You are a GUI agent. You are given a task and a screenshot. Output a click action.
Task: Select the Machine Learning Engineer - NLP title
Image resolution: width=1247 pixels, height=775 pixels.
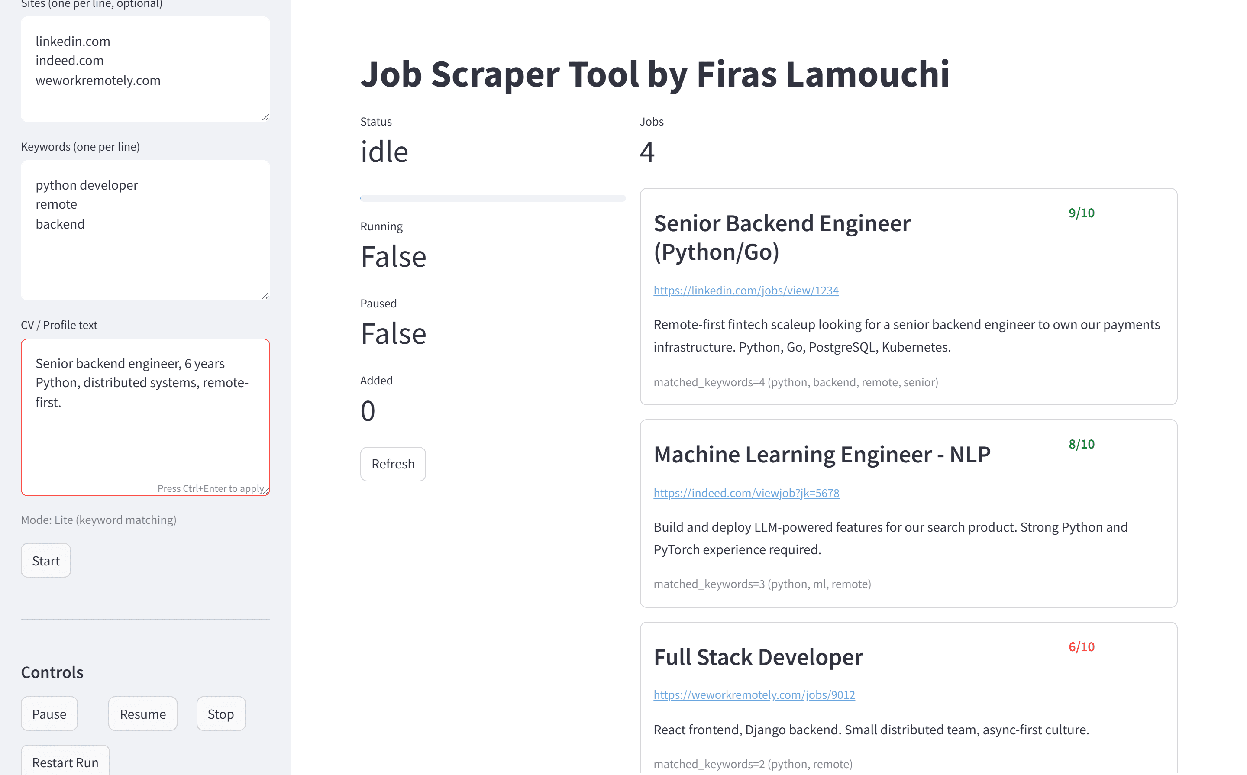pos(822,455)
